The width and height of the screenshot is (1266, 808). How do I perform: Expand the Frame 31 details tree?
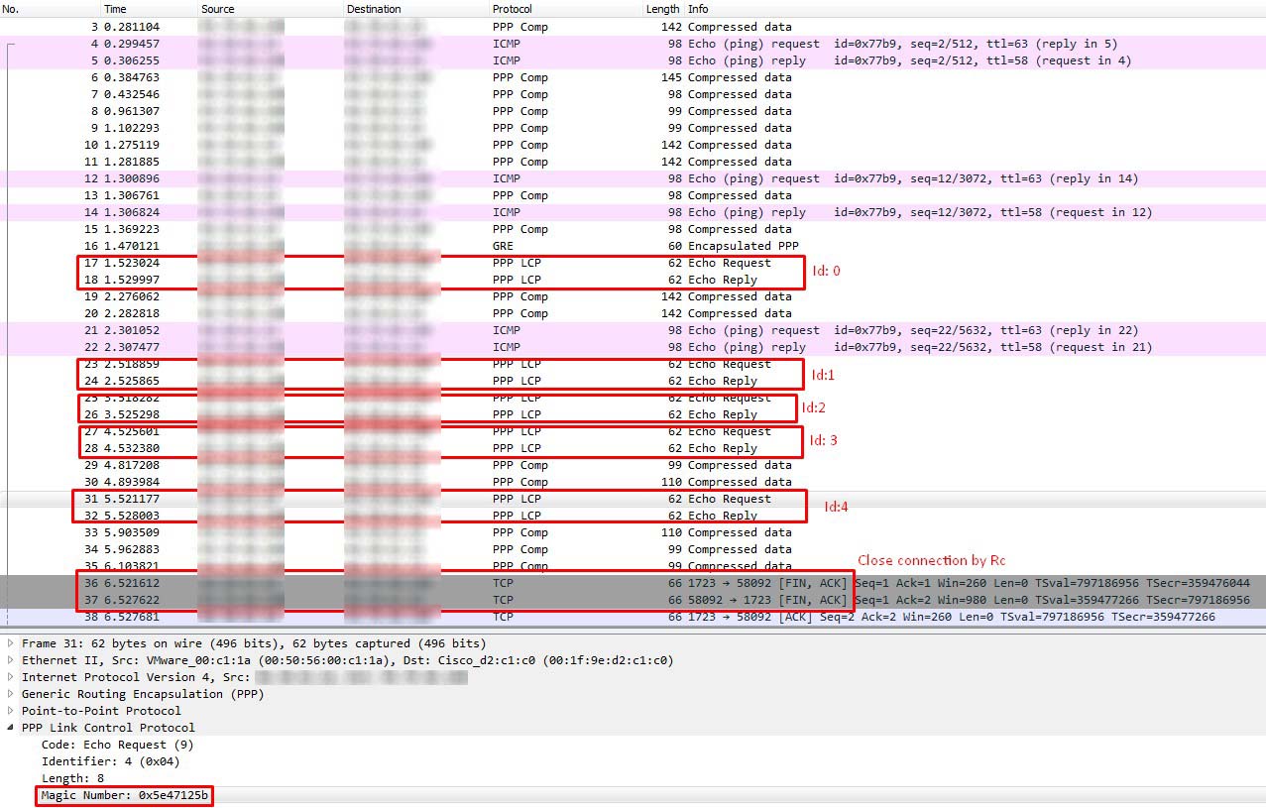pyautogui.click(x=11, y=643)
